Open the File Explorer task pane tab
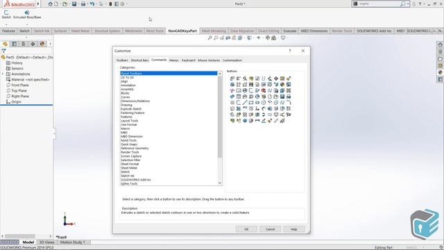The width and height of the screenshot is (444, 250). (440, 58)
